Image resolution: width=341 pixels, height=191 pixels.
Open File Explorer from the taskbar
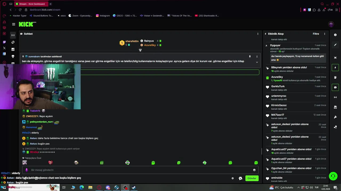tap(90, 188)
